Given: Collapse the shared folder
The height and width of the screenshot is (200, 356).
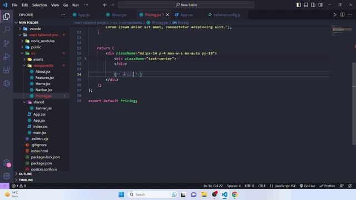Looking at the screenshot, I should pyautogui.click(x=38, y=102).
